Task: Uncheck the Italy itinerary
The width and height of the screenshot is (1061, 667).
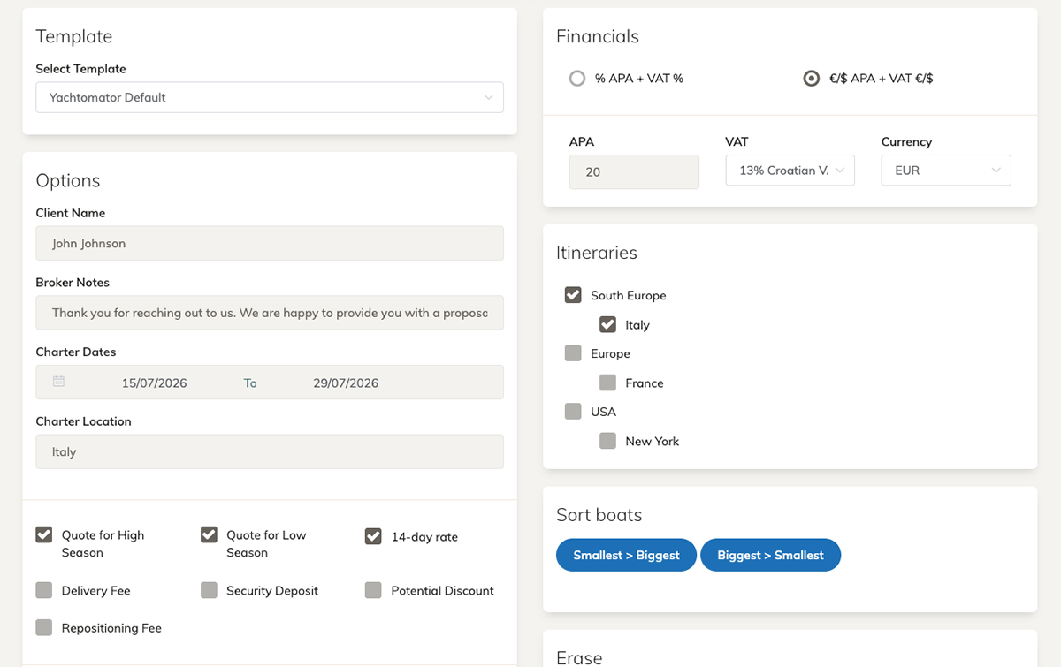Action: pyautogui.click(x=607, y=324)
